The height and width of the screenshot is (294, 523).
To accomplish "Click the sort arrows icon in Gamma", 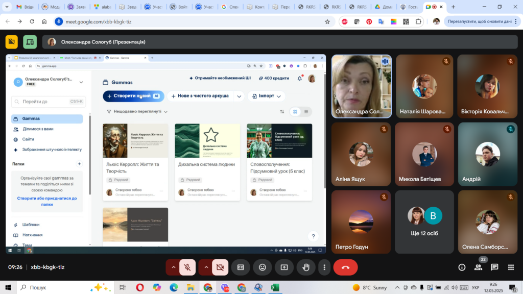I will click(x=282, y=112).
